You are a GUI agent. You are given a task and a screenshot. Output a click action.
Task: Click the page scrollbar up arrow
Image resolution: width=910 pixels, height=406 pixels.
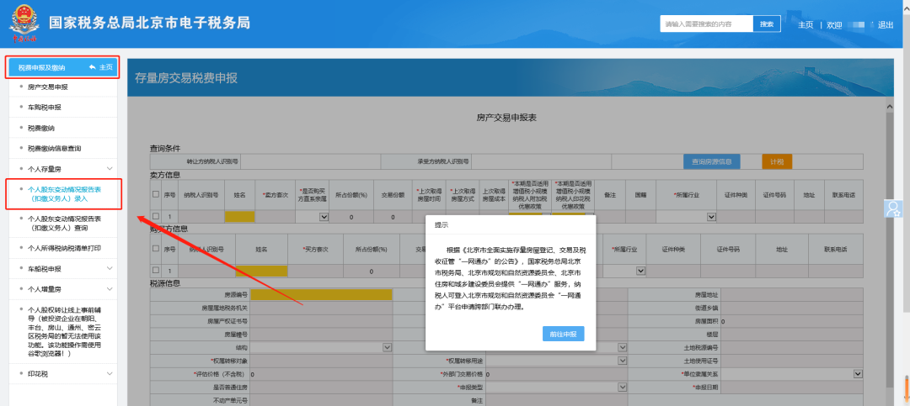click(890, 108)
